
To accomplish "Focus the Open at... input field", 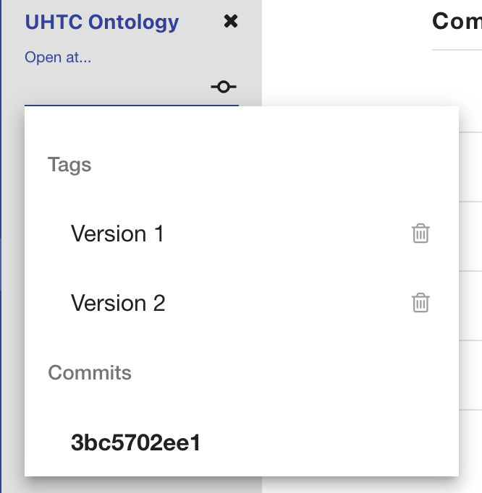I will click(x=116, y=88).
